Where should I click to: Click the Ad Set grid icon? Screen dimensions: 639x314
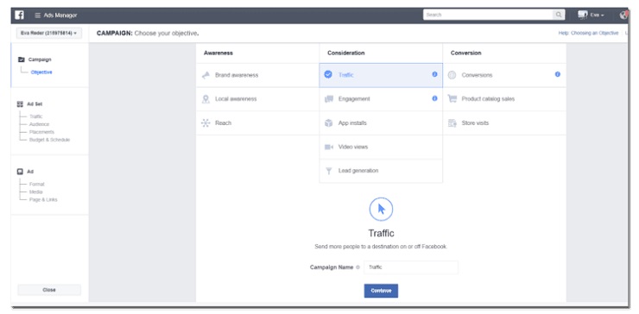[x=21, y=104]
